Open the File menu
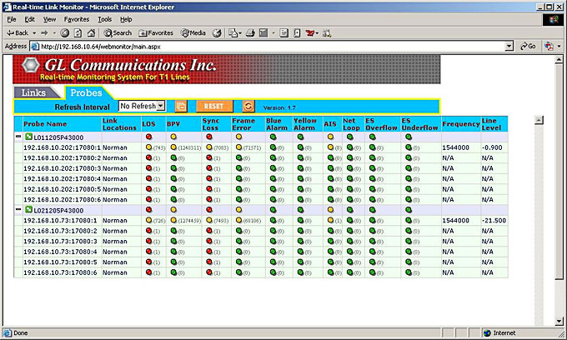 click(12, 19)
